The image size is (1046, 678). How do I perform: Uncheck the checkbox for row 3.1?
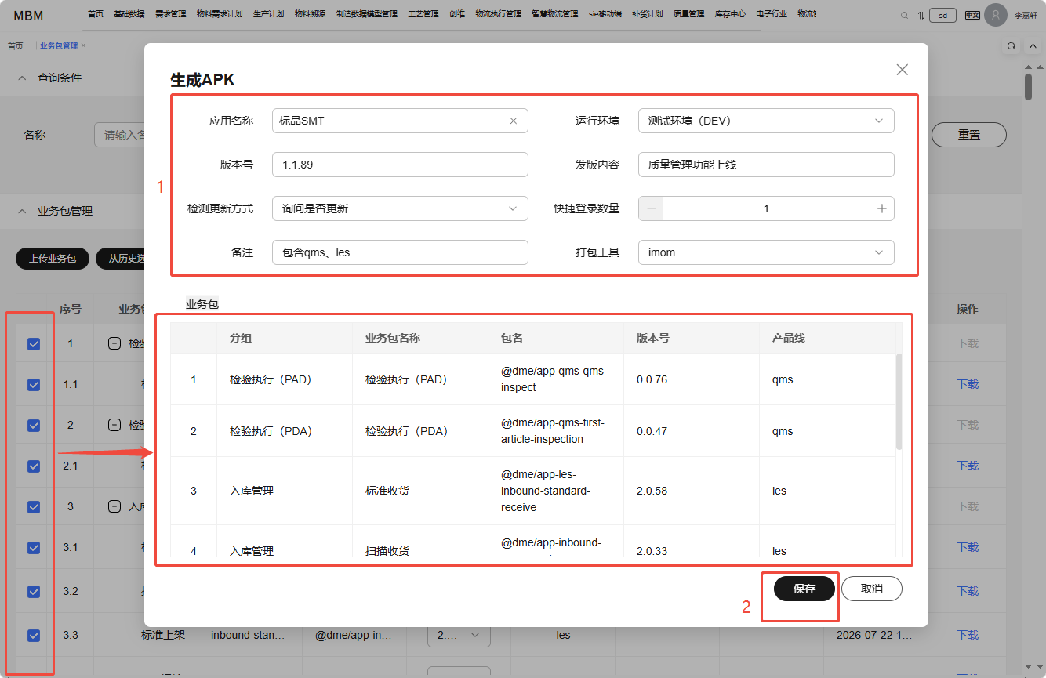[x=34, y=547]
